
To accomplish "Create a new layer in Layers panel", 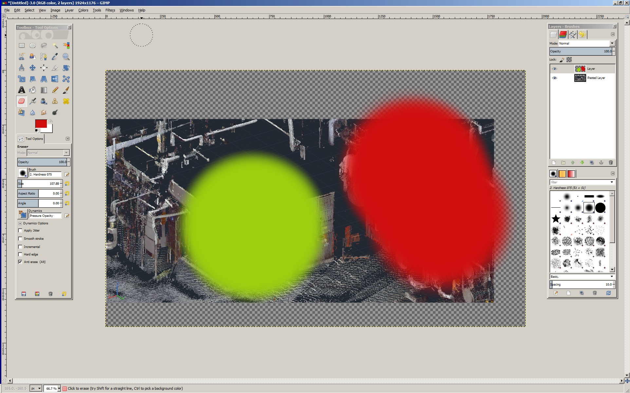I will click(x=554, y=163).
